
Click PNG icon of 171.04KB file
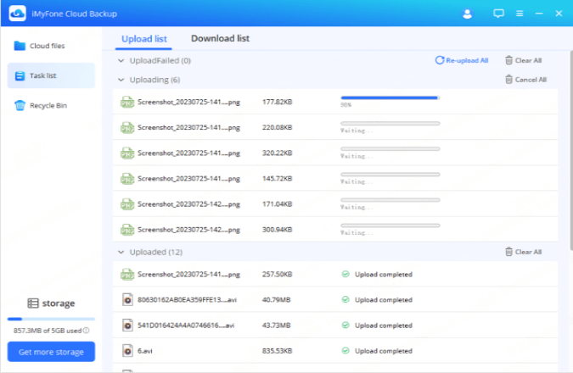127,204
